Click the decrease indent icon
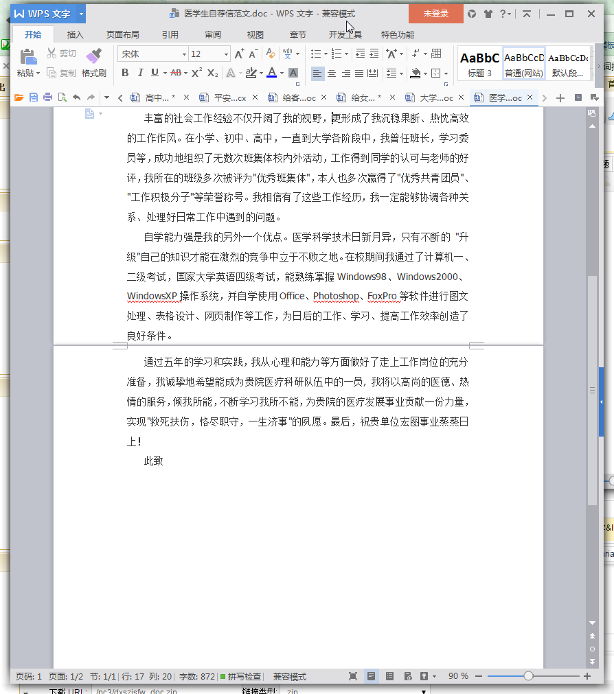This screenshot has height=694, width=614. tap(361, 54)
